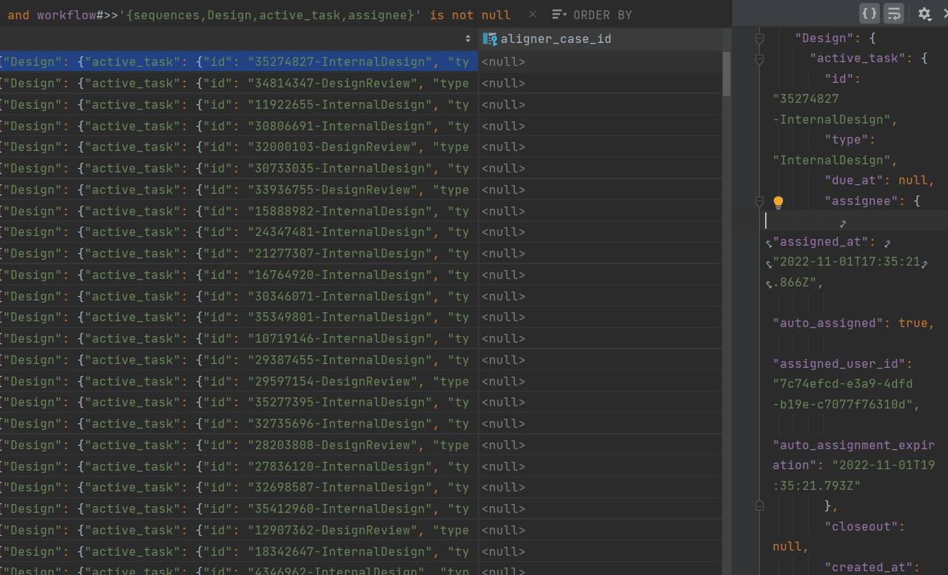Clear the WHERE filter with the X
Image resolution: width=948 pixels, height=575 pixels.
coord(533,14)
